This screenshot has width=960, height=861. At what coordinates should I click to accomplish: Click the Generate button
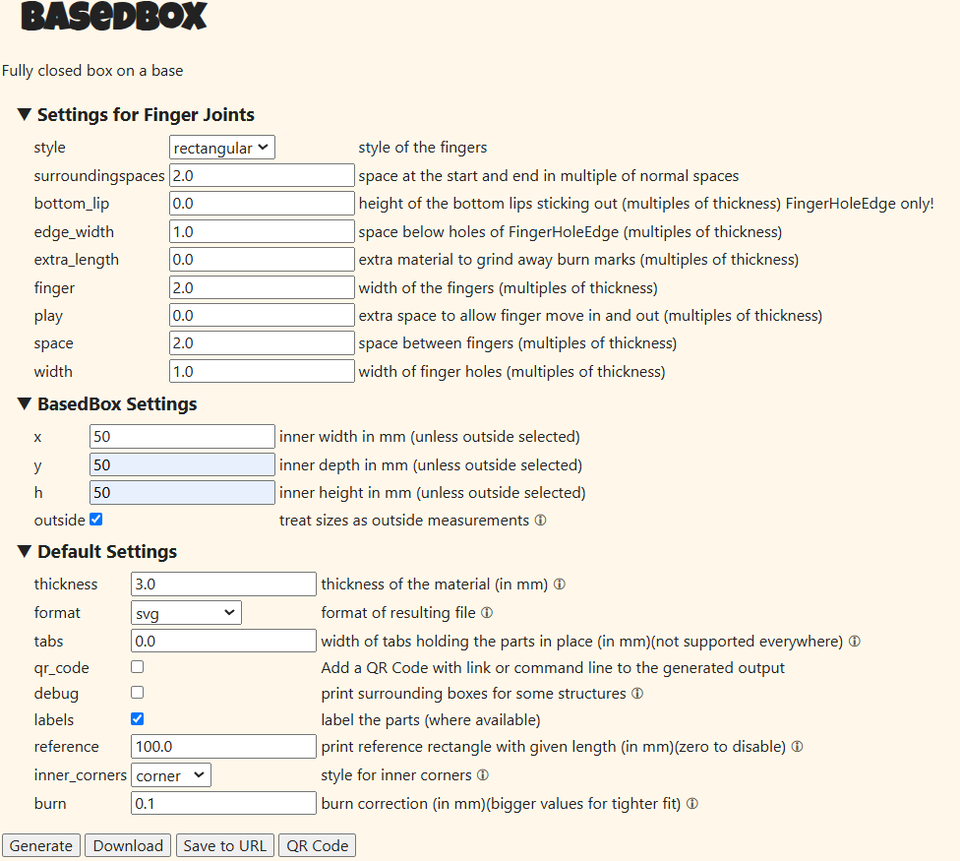(41, 845)
